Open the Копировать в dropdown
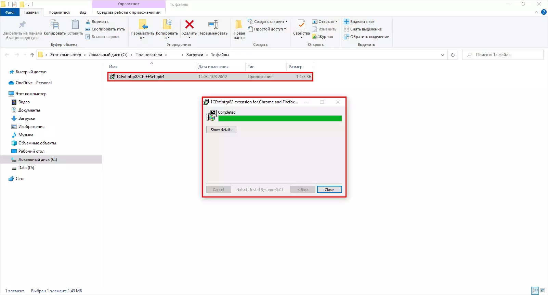The image size is (548, 295). pos(167,29)
